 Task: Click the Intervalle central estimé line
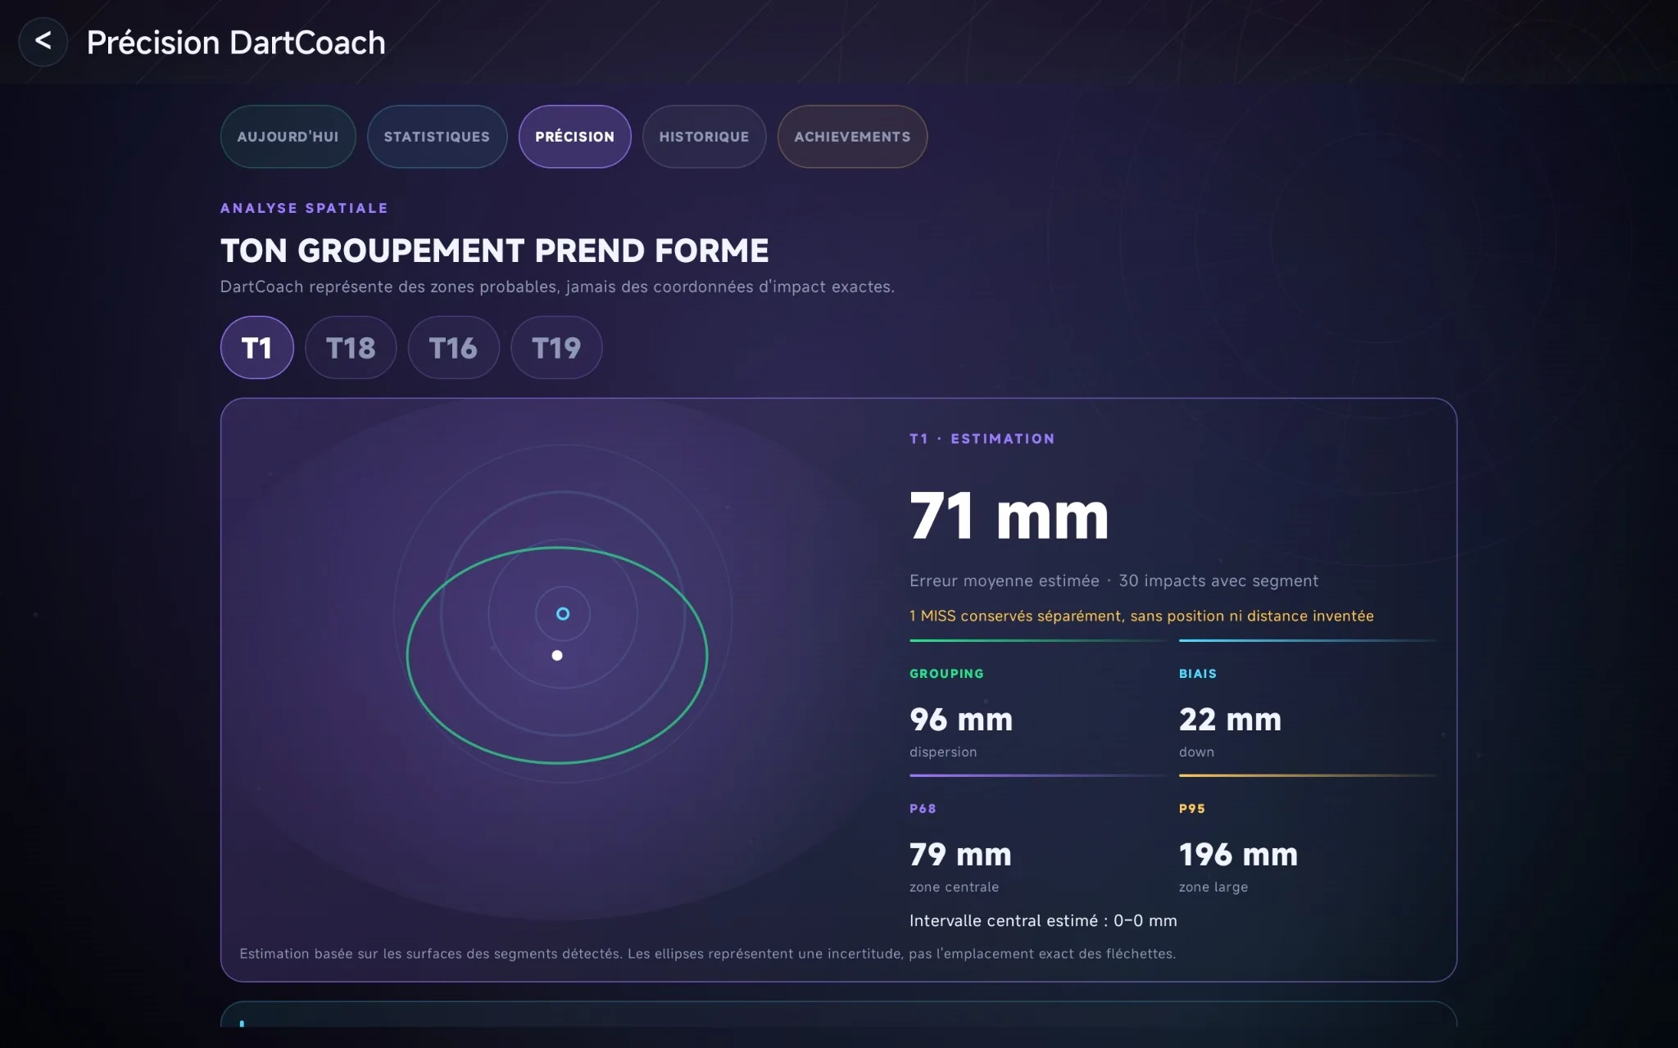click(x=1043, y=920)
